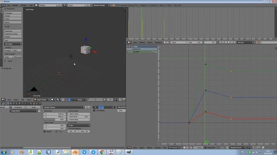The image size is (277, 155).
Task: Open the No Sync playback dropdown
Action: pos(245,42)
